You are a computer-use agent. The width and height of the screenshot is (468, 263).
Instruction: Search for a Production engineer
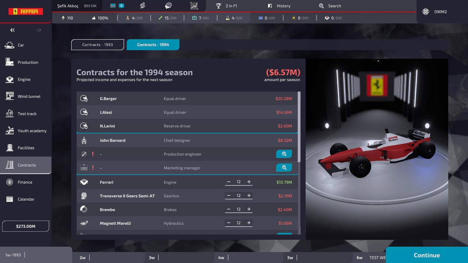tap(284, 154)
